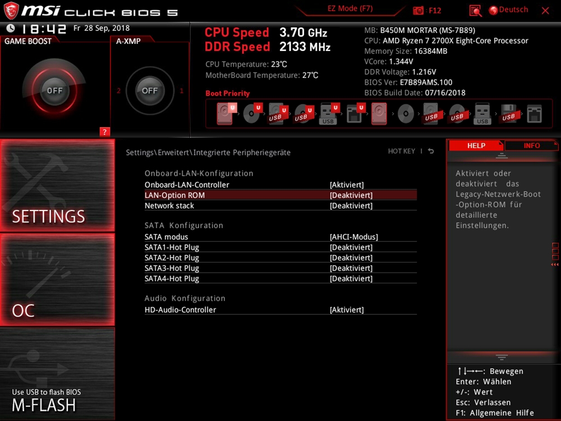Select A-XMP profile 2
The width and height of the screenshot is (561, 421).
[x=118, y=91]
